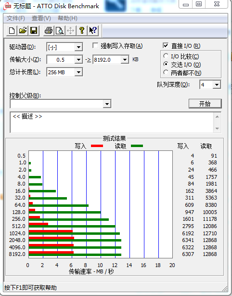Open Print Preview magnifier icon

pyautogui.click(x=60, y=30)
